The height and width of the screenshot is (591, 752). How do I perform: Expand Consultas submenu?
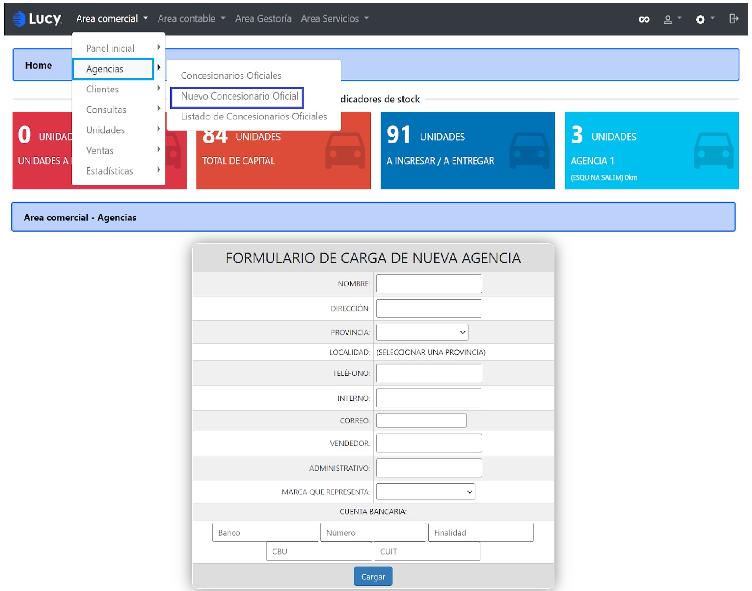coord(118,109)
